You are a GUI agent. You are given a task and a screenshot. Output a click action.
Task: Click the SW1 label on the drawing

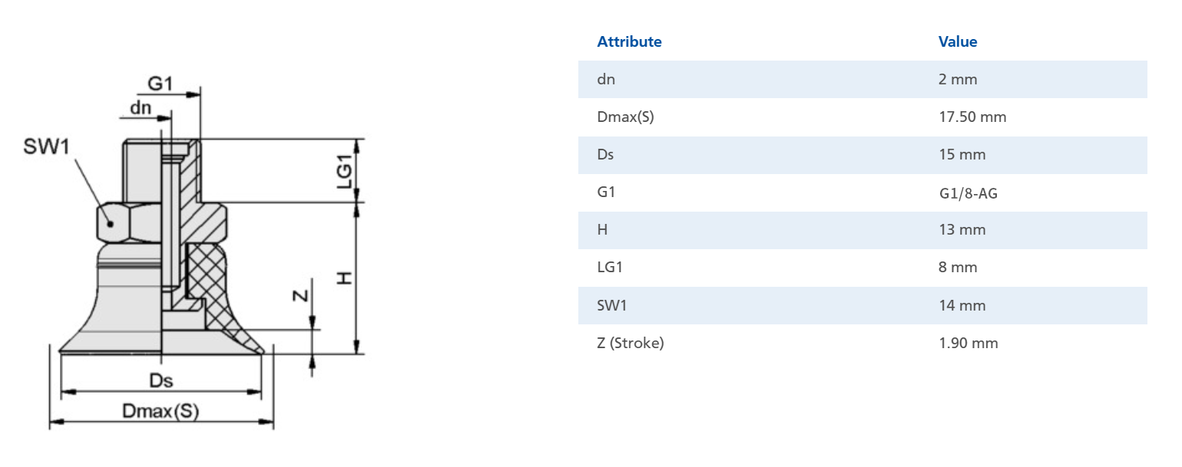(x=46, y=146)
